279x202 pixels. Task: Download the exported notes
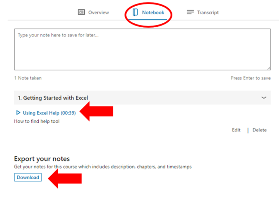pyautogui.click(x=28, y=177)
